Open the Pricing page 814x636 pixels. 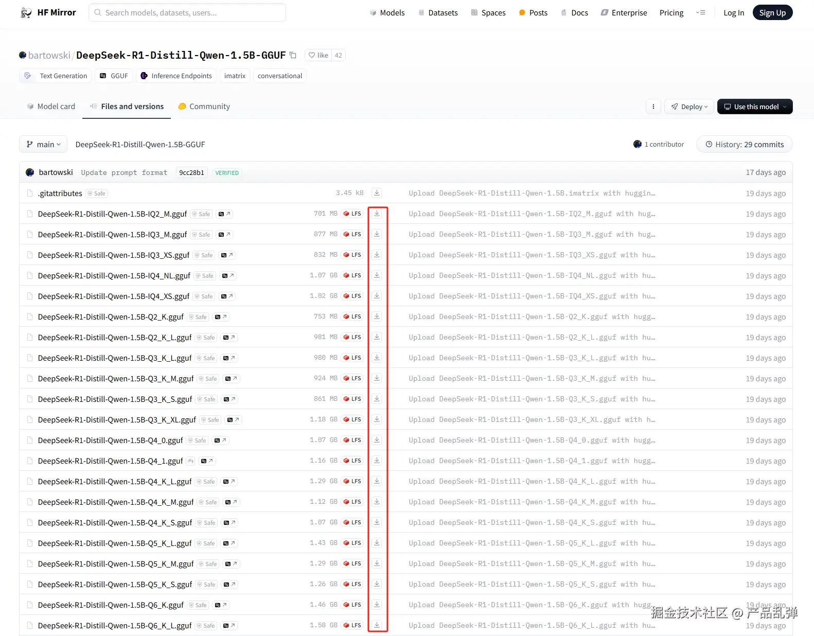[x=671, y=12]
